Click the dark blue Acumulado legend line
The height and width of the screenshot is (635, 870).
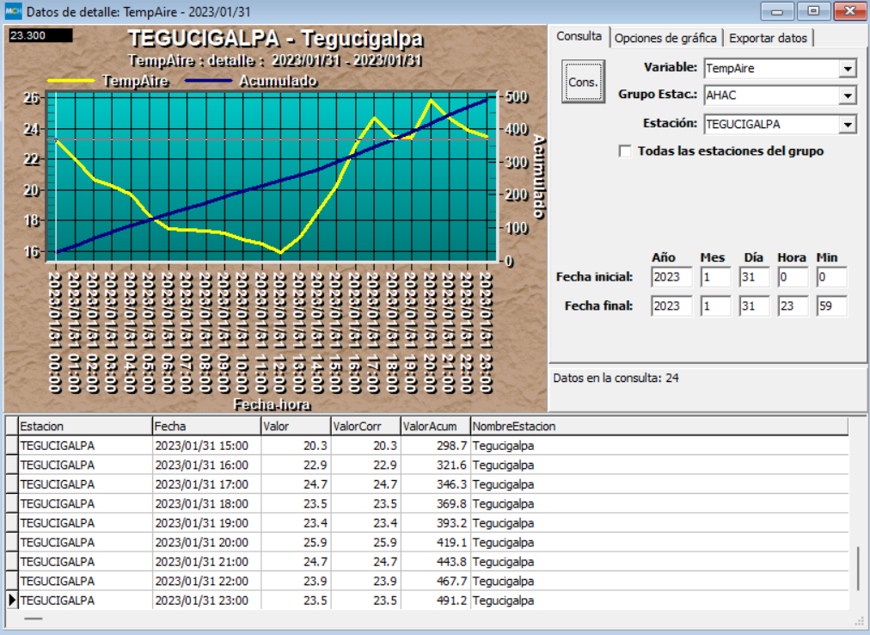208,81
